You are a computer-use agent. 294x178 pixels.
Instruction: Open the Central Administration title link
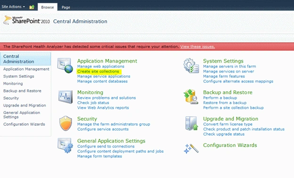[x=80, y=21]
